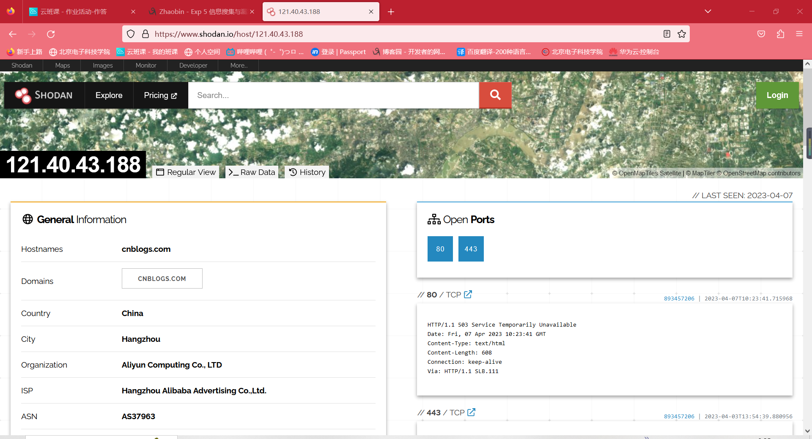The height and width of the screenshot is (439, 812).
Task: Open the first 北京电子科技学院 bookmark with globe icon
Action: (x=80, y=52)
